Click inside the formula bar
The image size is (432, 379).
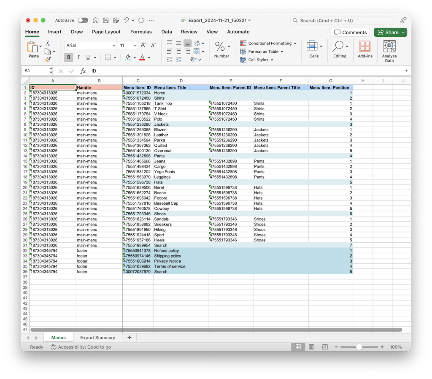[169, 70]
